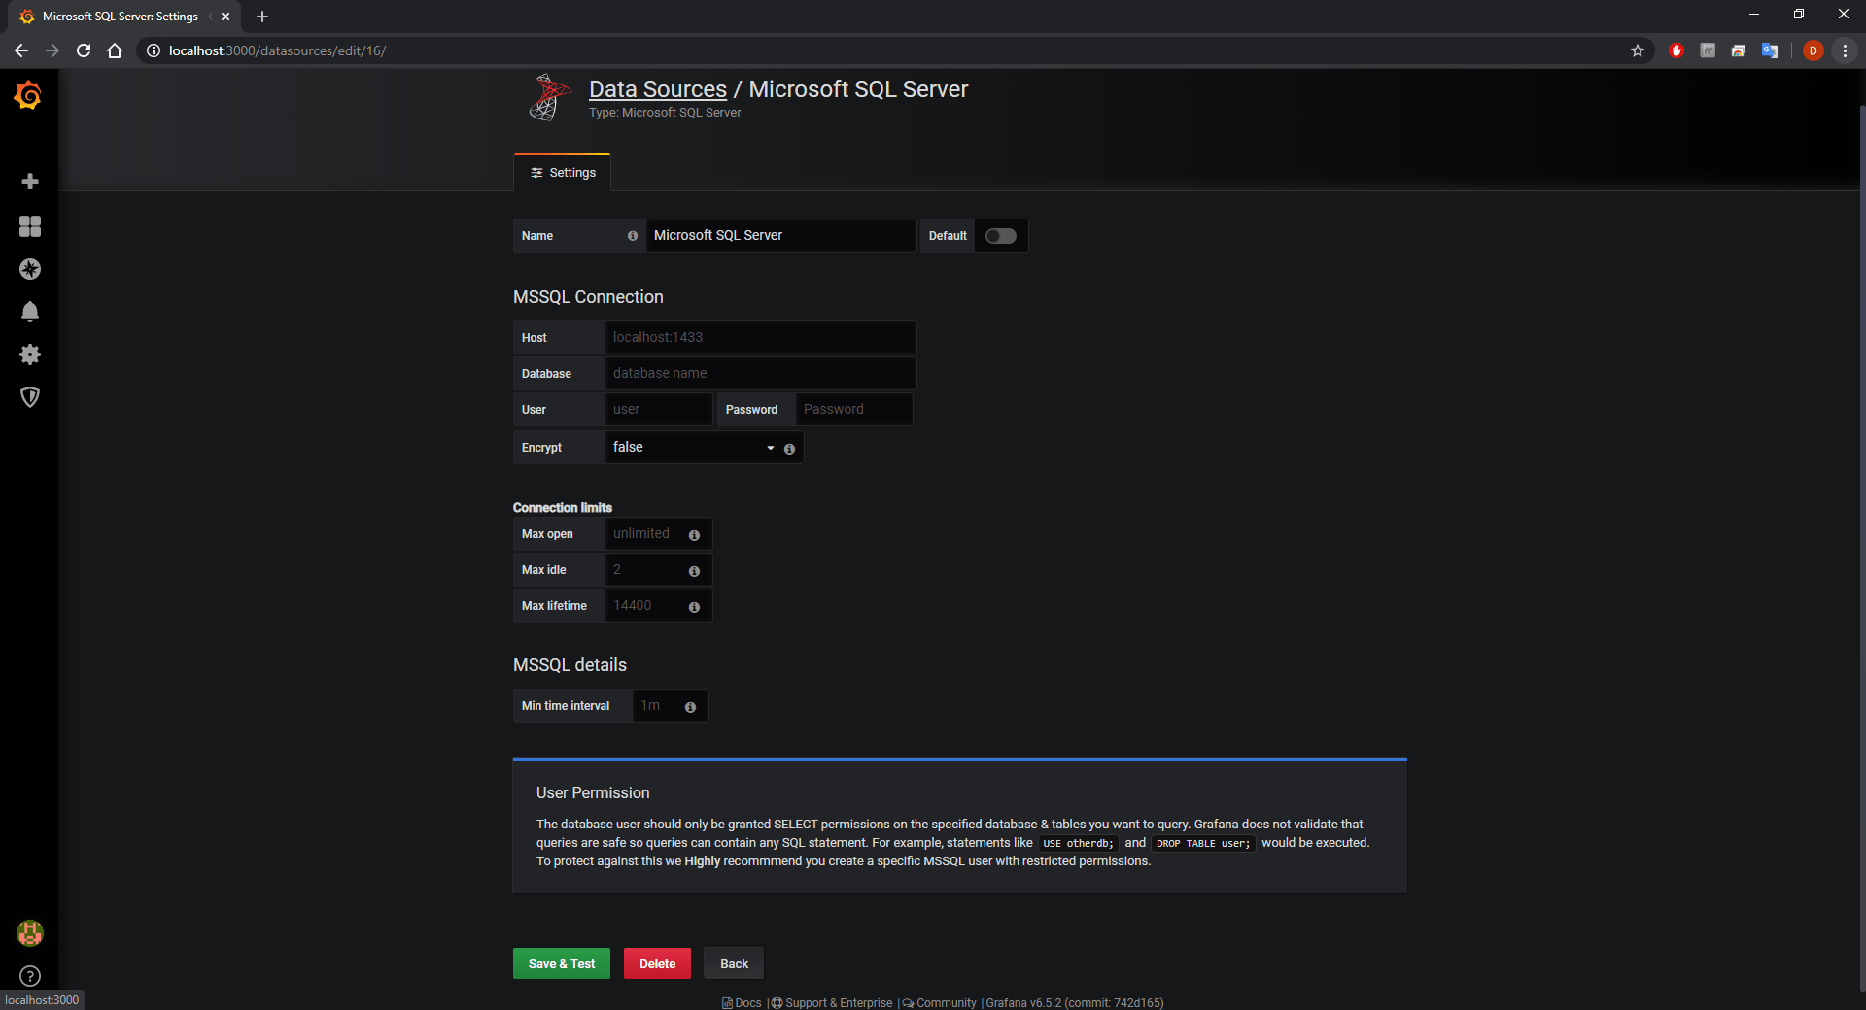Show the Min time interval info icon
The image size is (1866, 1010).
(690, 707)
